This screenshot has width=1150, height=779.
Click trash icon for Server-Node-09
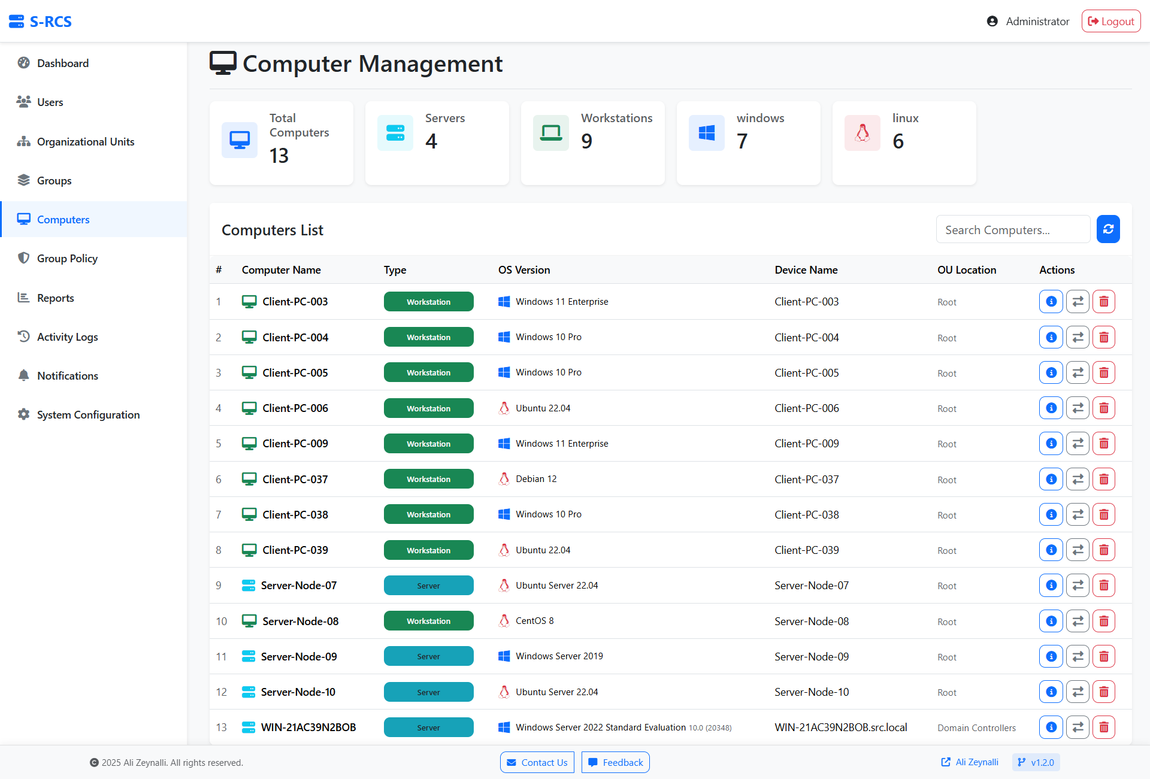(x=1103, y=656)
